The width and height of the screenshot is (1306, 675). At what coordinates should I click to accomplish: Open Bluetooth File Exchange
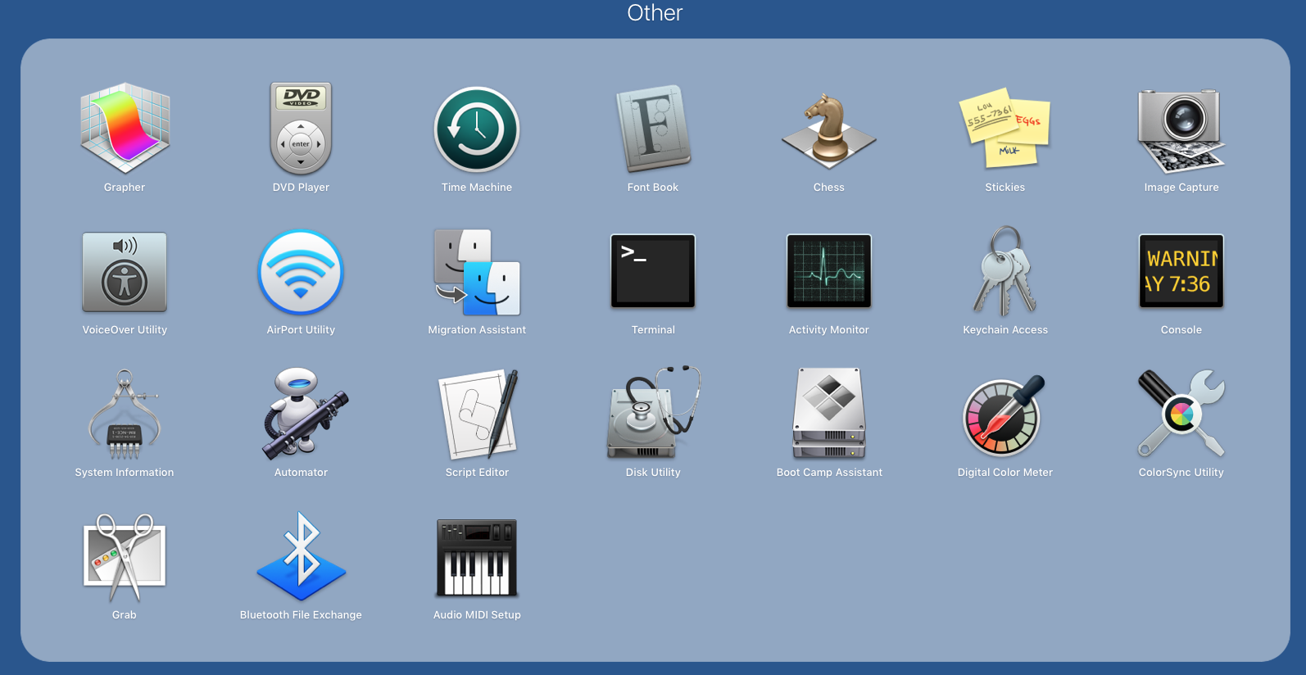(301, 557)
